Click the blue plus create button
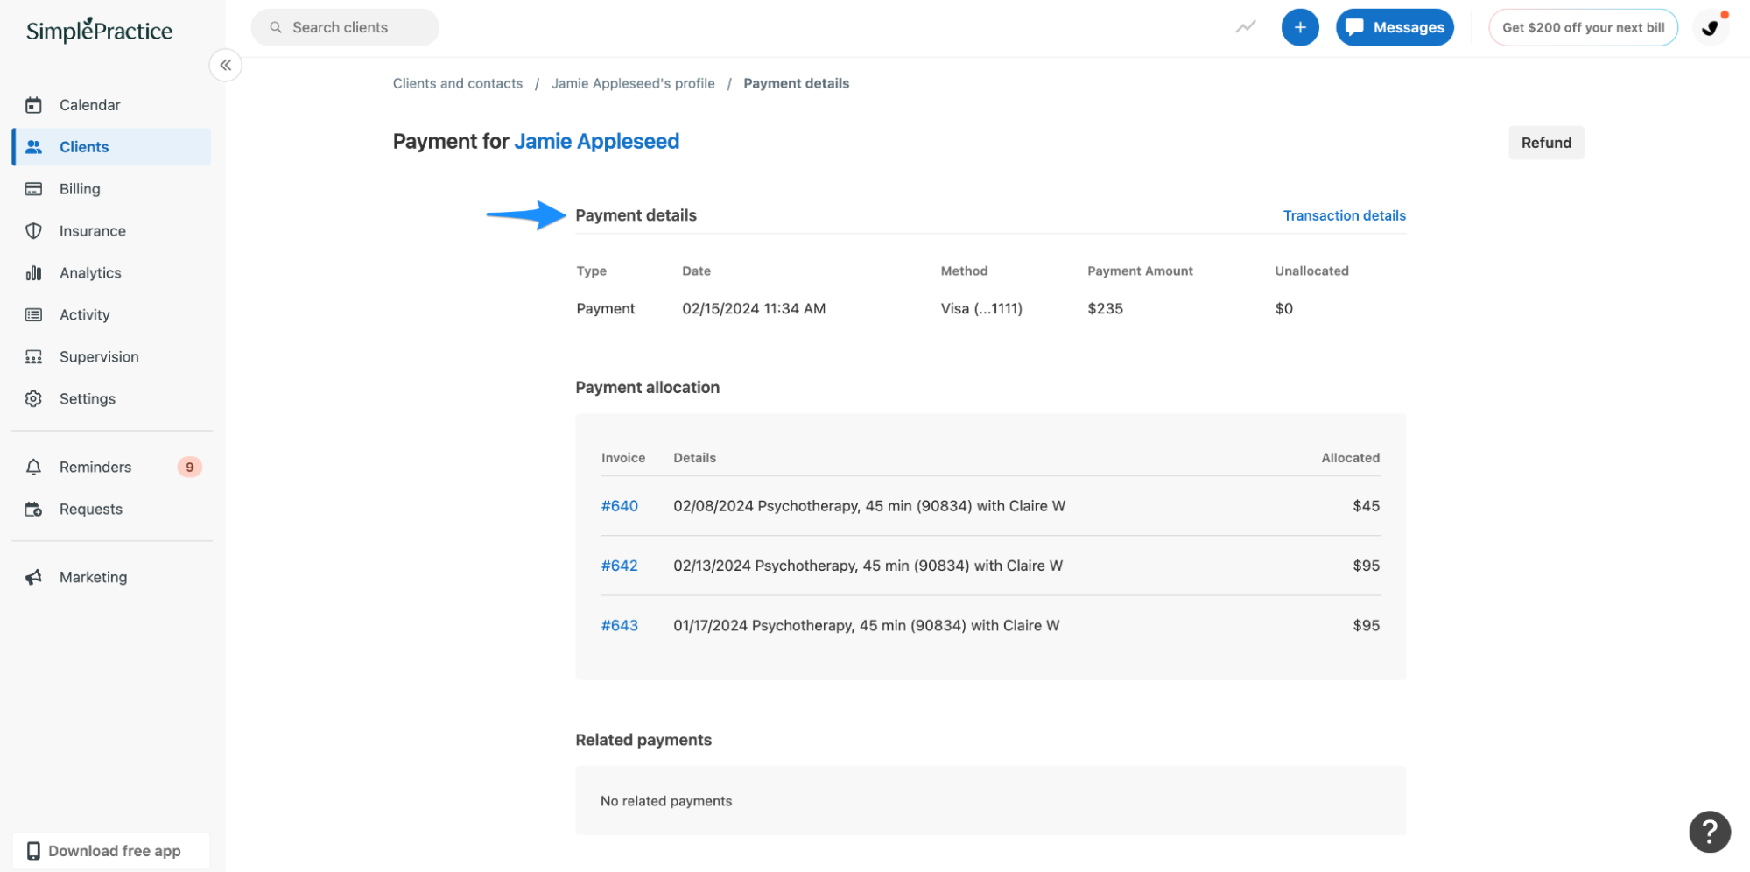The image size is (1750, 872). [x=1300, y=28]
